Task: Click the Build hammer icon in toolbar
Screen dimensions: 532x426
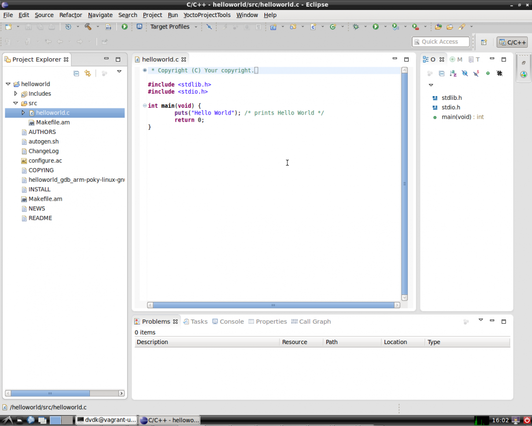Action: pyautogui.click(x=88, y=27)
